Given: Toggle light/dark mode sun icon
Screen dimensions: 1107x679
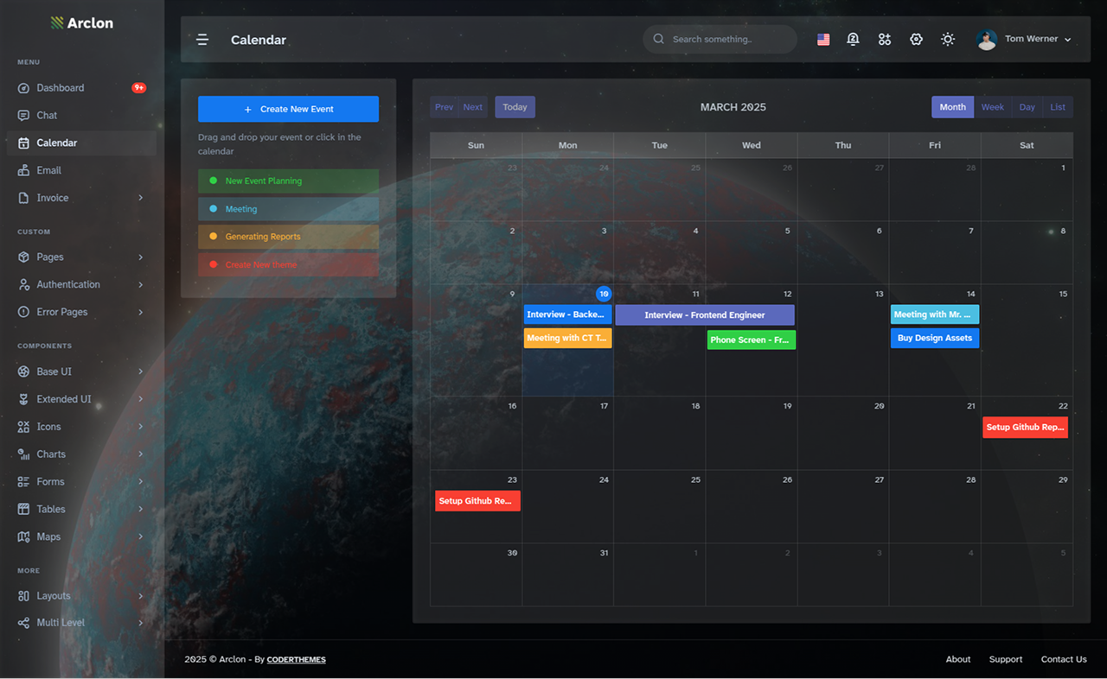Looking at the screenshot, I should click(948, 40).
